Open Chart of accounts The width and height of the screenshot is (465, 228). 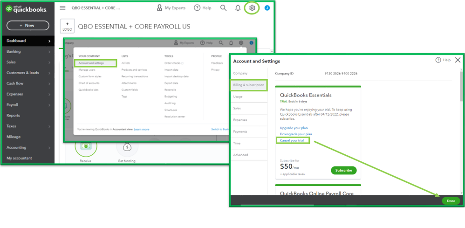(x=89, y=83)
